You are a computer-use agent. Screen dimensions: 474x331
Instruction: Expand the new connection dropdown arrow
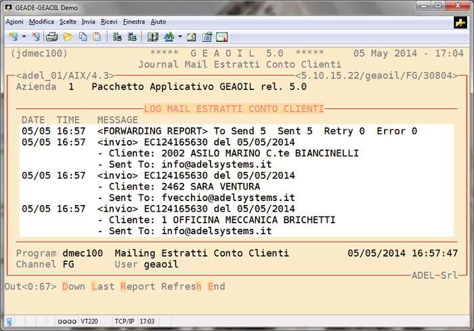click(x=24, y=37)
